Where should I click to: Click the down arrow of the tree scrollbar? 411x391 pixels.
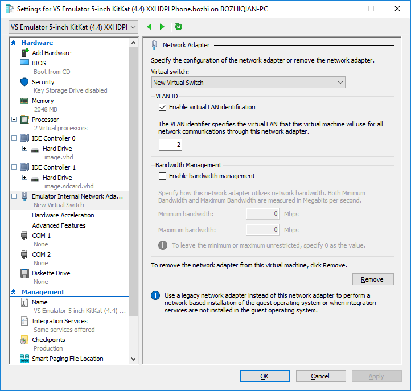[x=133, y=359]
